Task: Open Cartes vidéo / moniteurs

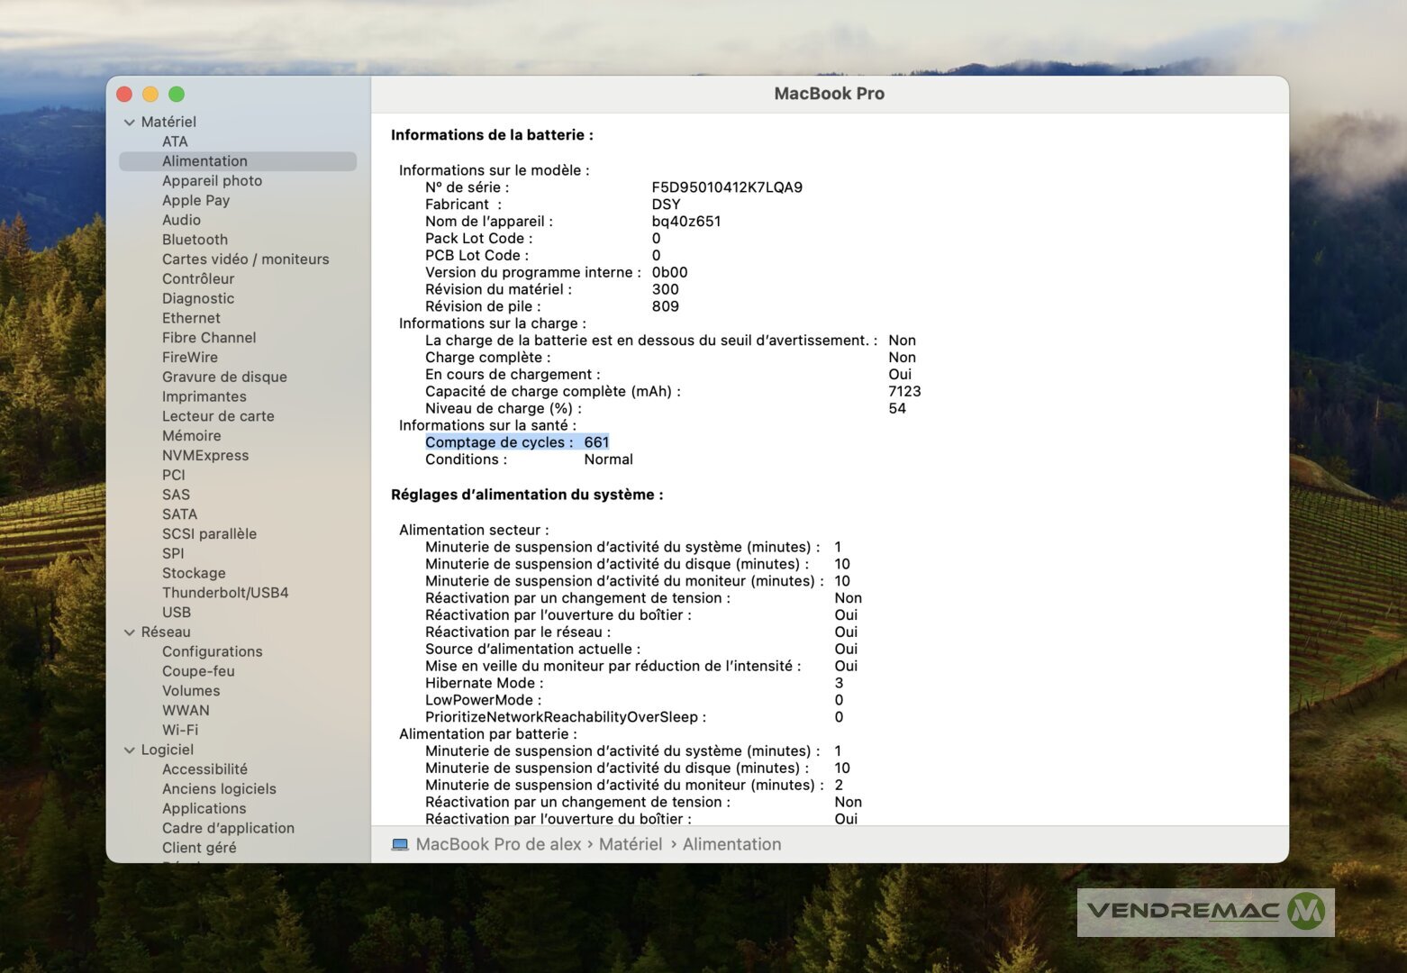Action: [x=245, y=259]
